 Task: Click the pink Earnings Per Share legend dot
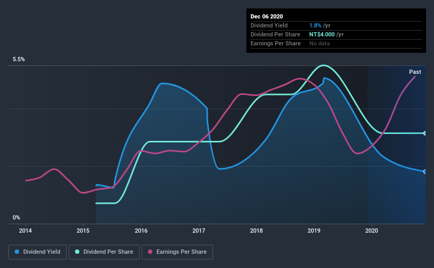click(x=150, y=252)
